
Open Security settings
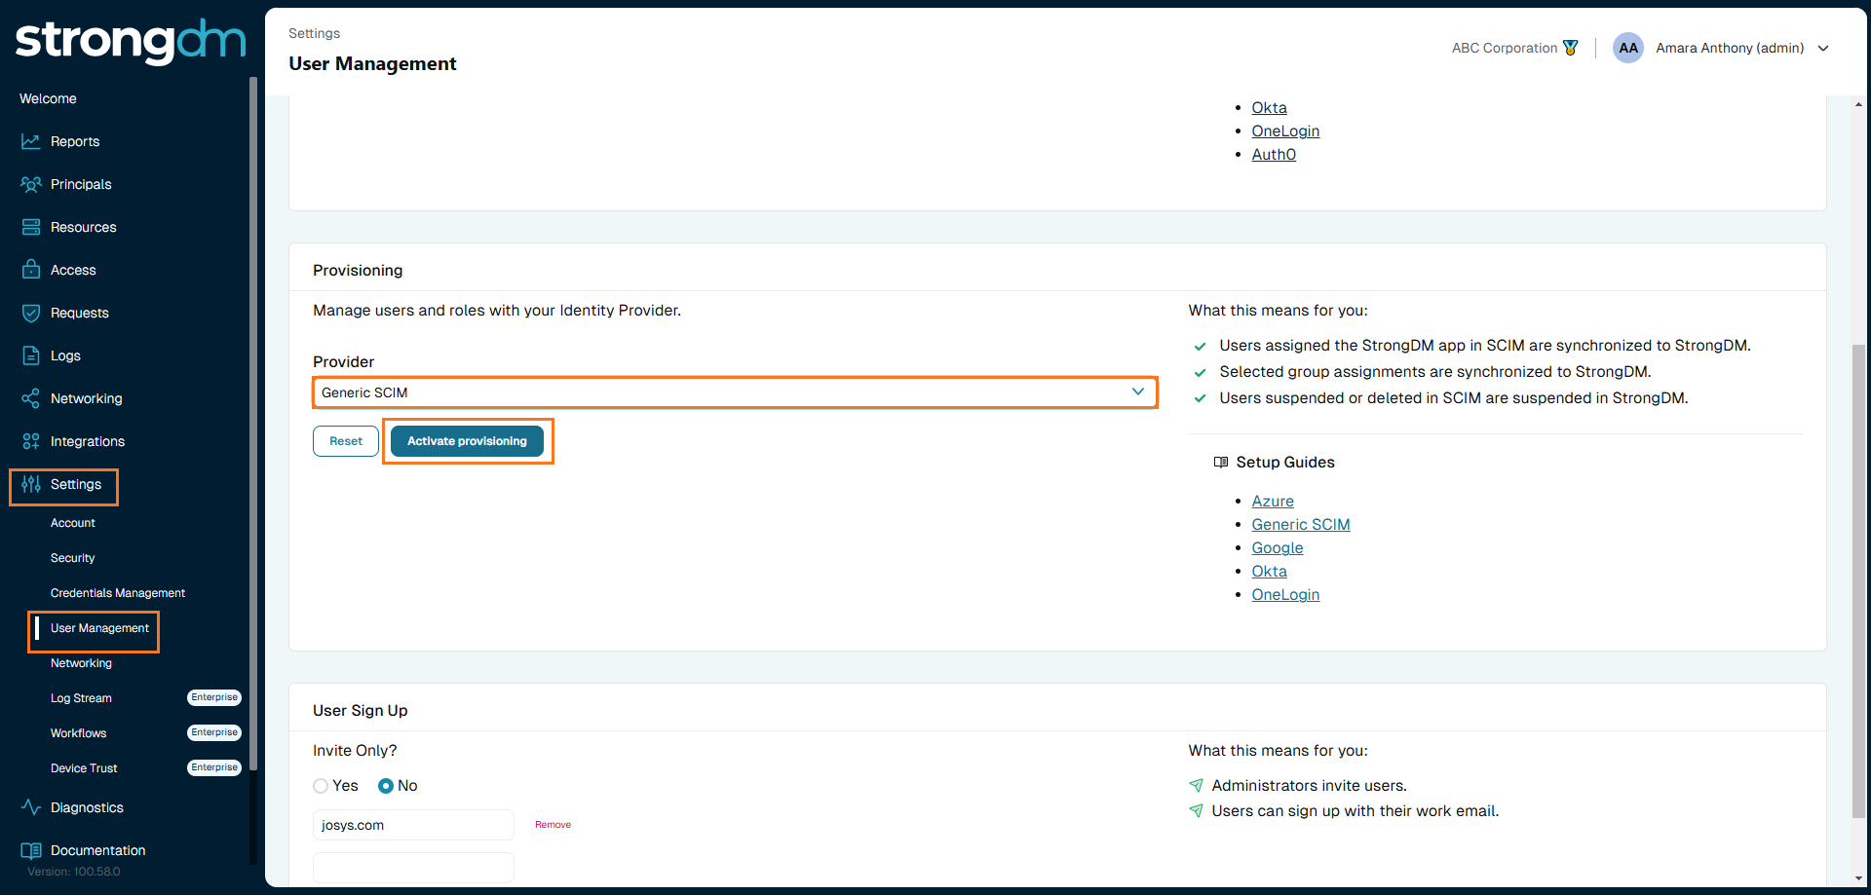click(x=73, y=558)
